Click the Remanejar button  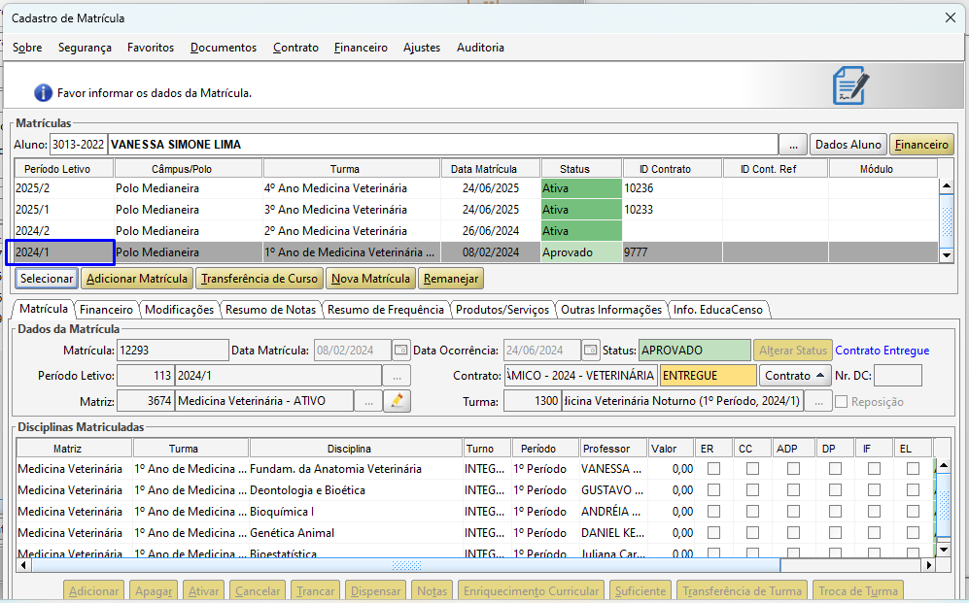pos(451,279)
